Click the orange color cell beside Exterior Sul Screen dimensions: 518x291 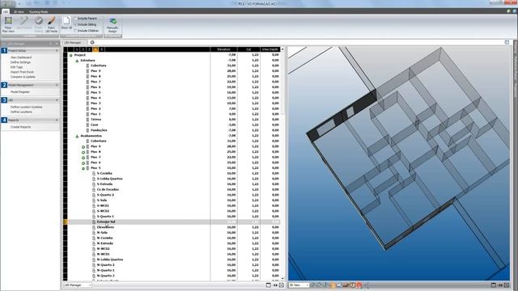65,222
